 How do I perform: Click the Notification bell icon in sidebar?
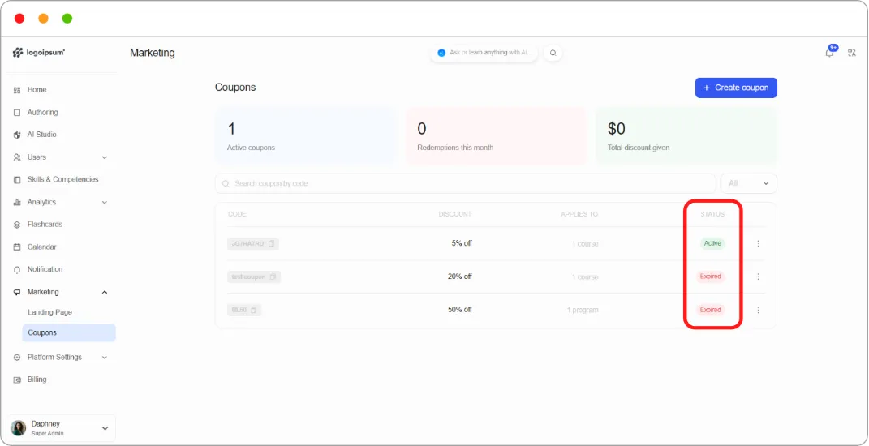click(16, 269)
